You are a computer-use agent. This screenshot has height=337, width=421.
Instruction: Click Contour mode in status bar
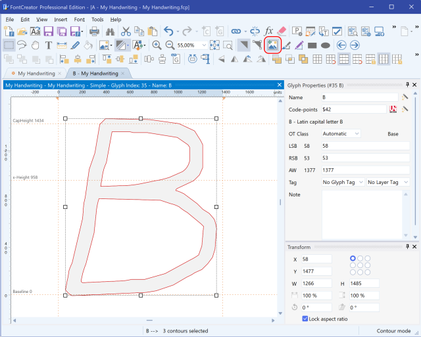click(393, 331)
